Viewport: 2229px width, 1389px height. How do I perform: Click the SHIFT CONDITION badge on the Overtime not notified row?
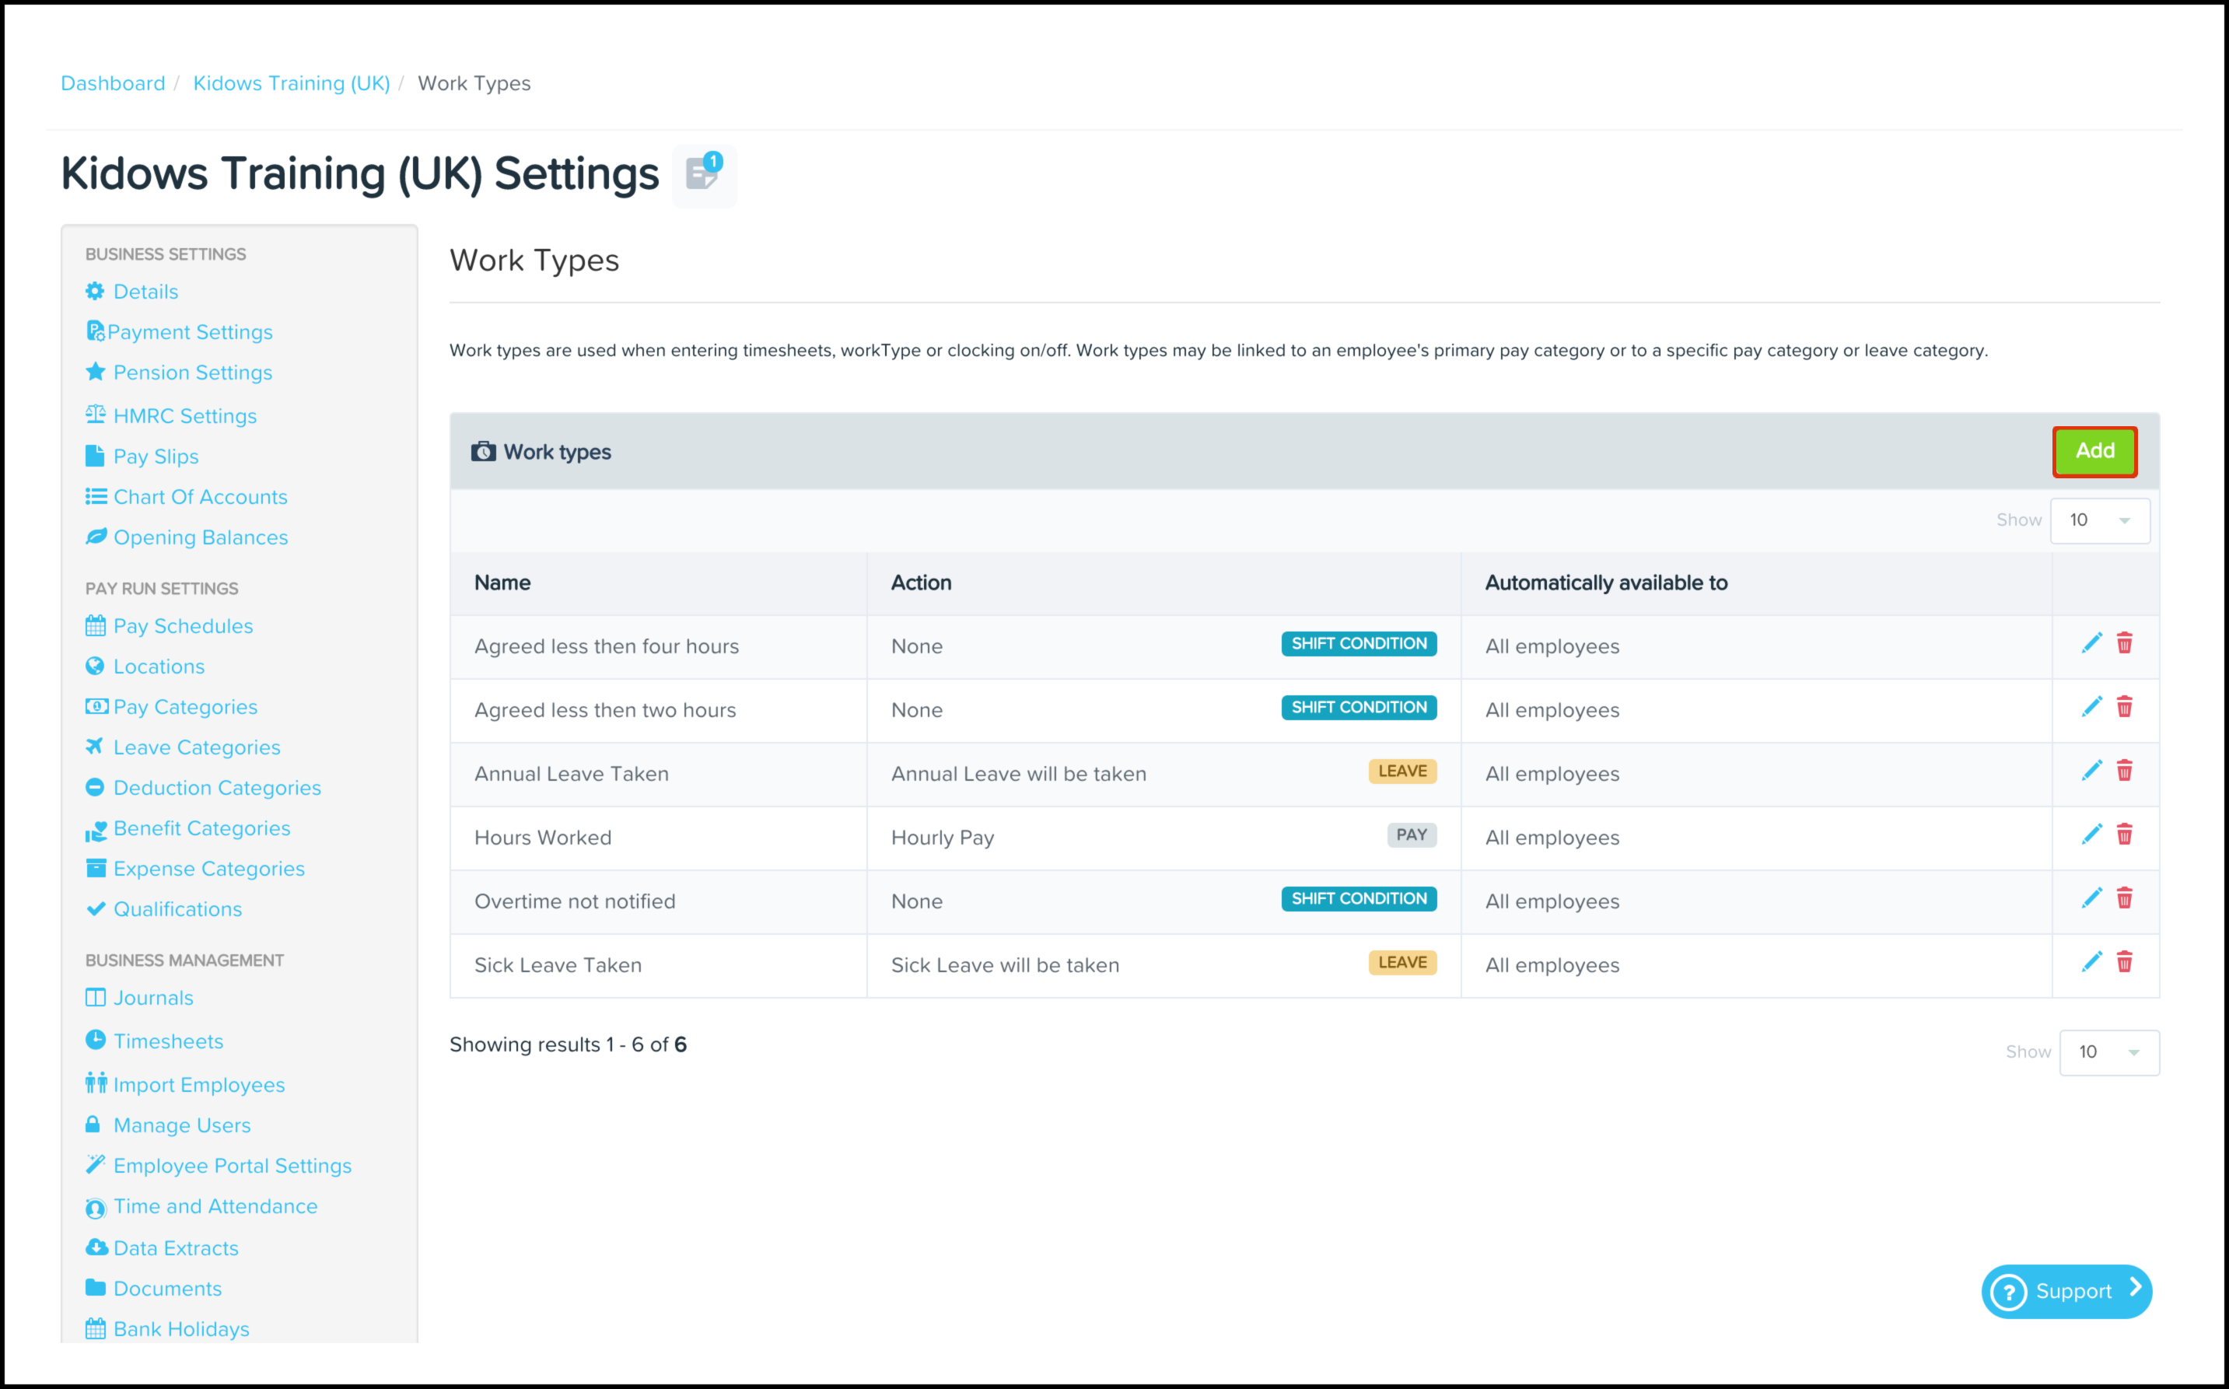(x=1359, y=899)
